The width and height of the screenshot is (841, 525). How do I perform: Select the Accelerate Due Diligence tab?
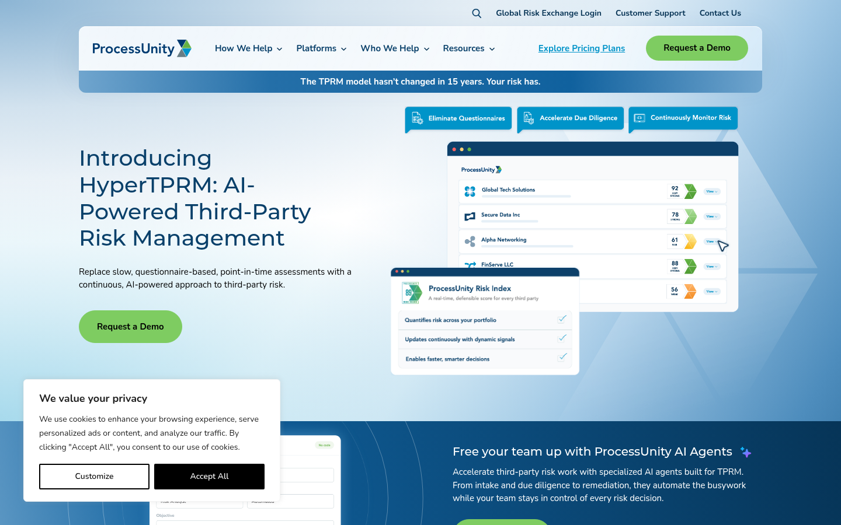click(x=571, y=118)
